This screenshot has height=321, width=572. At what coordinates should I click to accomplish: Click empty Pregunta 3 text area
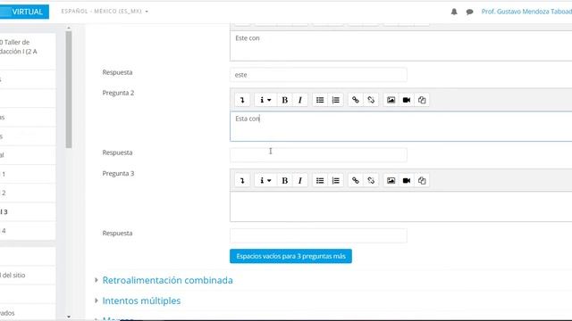(x=401, y=207)
